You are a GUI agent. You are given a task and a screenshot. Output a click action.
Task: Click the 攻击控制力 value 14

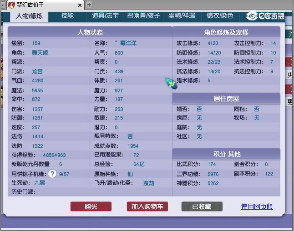click(273, 43)
